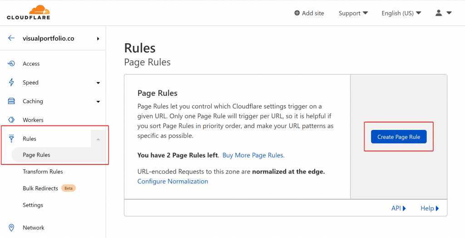Open the user account profile icon

pos(439,13)
